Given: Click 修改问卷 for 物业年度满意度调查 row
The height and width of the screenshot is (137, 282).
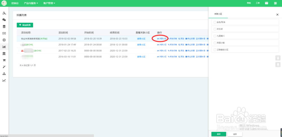Looking at the screenshot, I should tap(173, 39).
